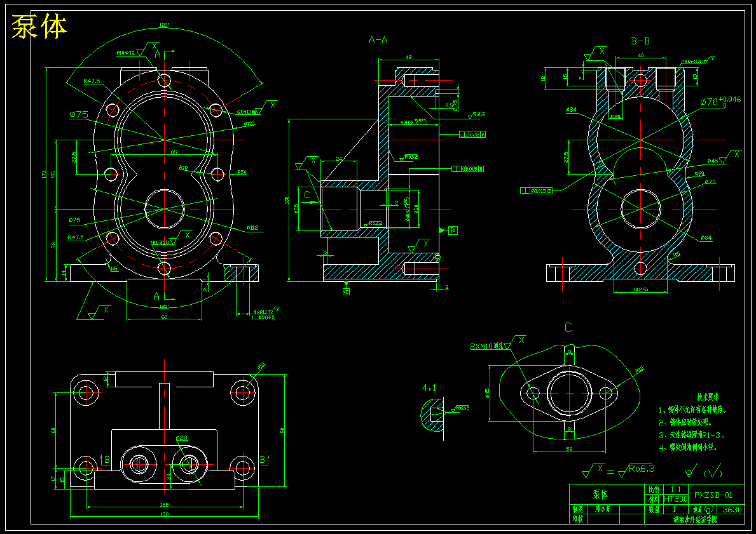The width and height of the screenshot is (756, 534).
Task: Select note 3、未注铸造圆角R1-3。
Action: pos(692,435)
